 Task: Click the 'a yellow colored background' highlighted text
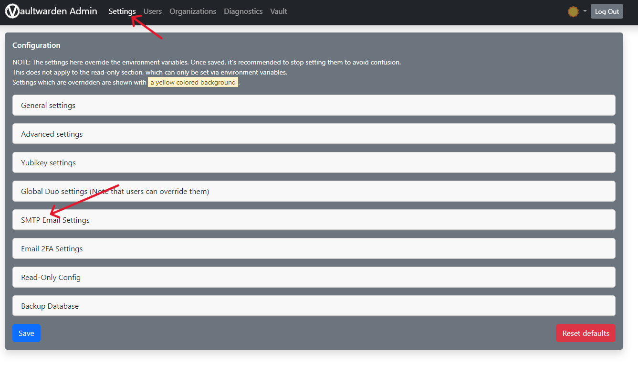[193, 82]
